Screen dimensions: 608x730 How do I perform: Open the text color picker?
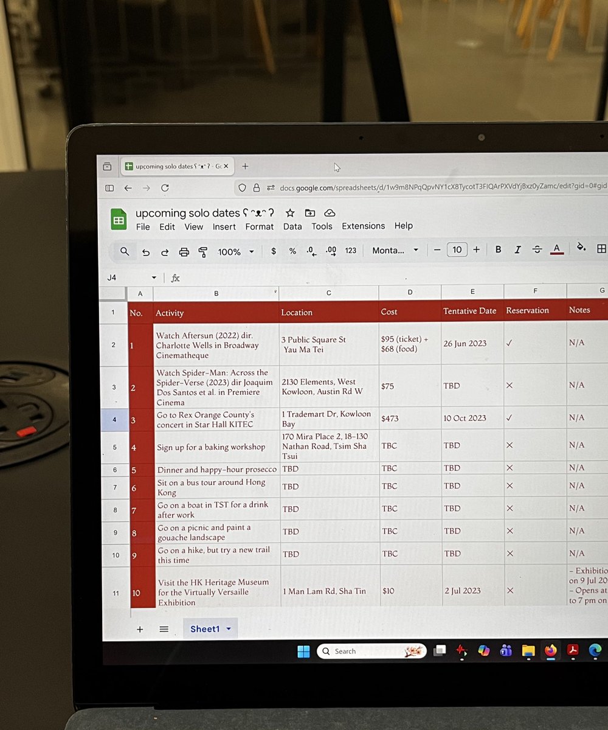click(x=556, y=249)
